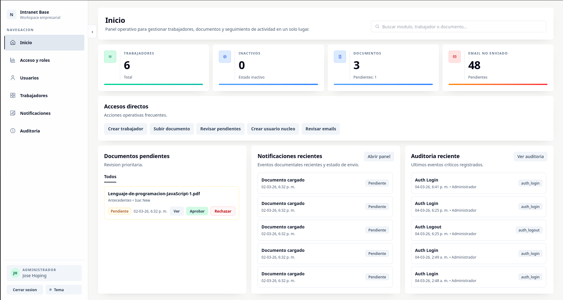Click the 6:41 p. m. Auth Login entry
This screenshot has width=563, height=300.
coord(479,183)
